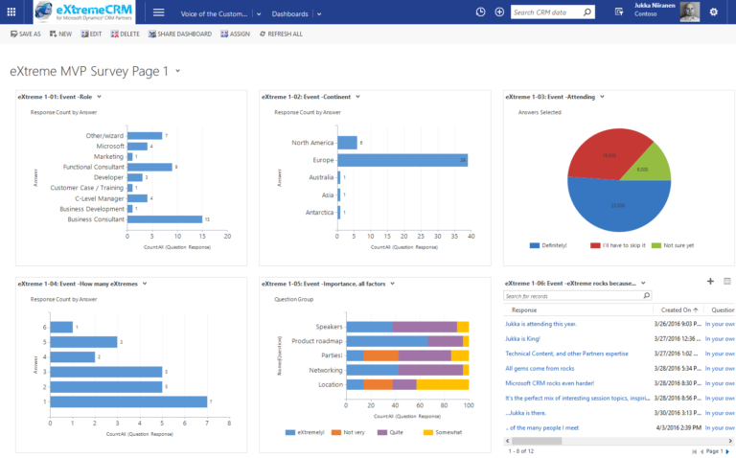Open the grid view icon beside the plus

coord(727,281)
